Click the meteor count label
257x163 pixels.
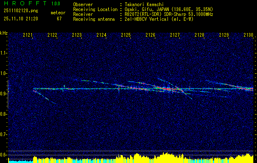[x=58, y=13]
